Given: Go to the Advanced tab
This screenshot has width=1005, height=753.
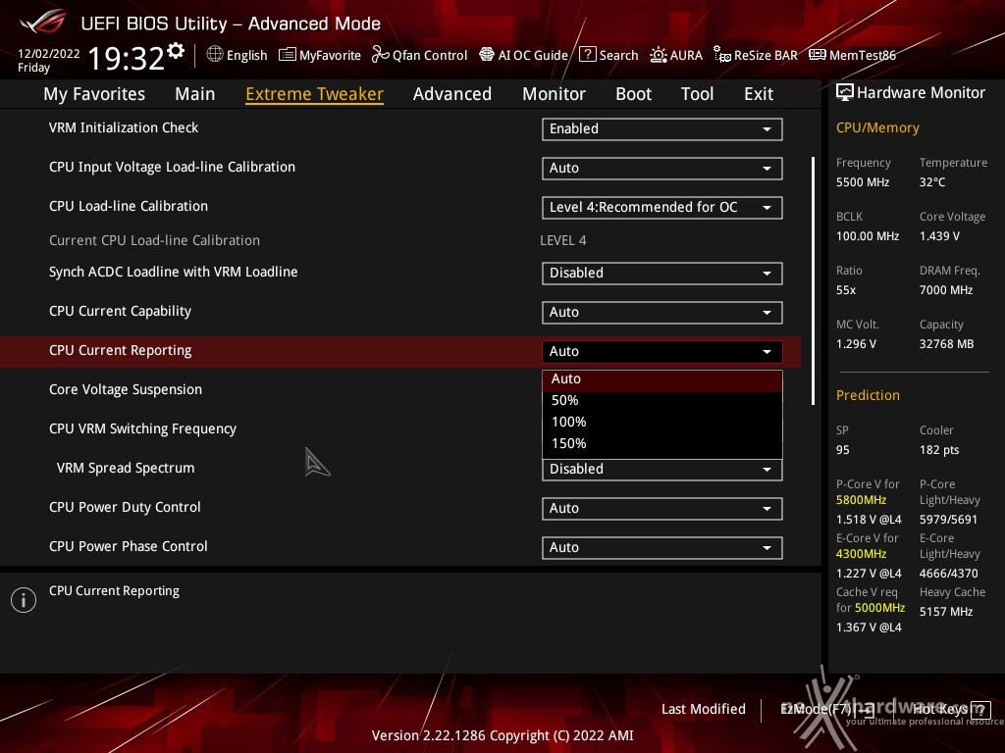Looking at the screenshot, I should coord(452,94).
